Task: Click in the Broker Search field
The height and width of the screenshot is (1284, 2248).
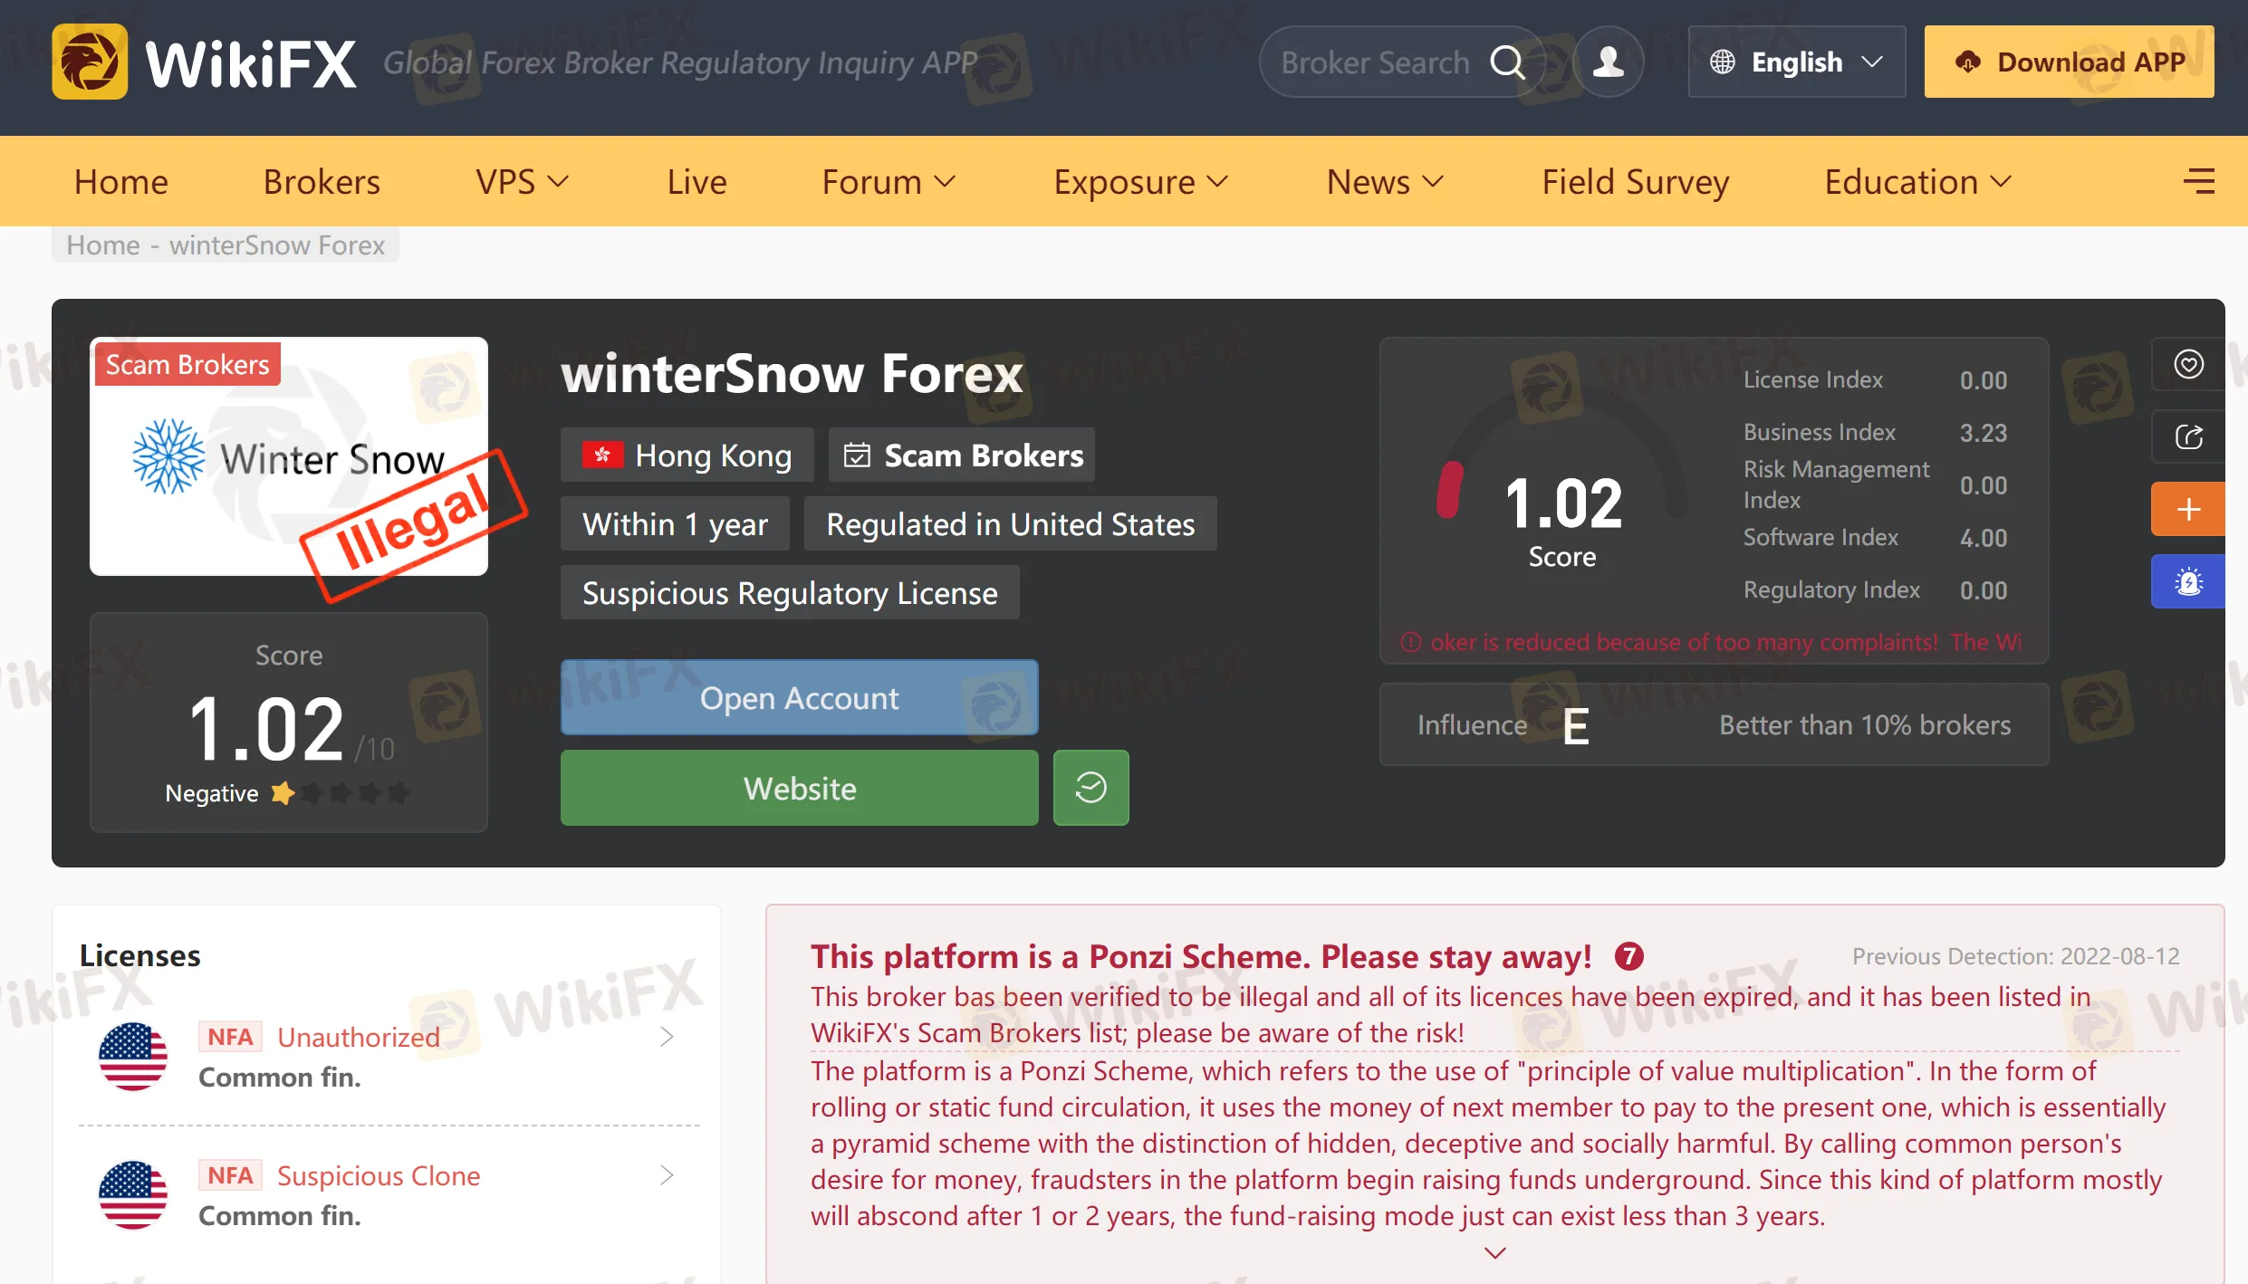Action: point(1375,62)
